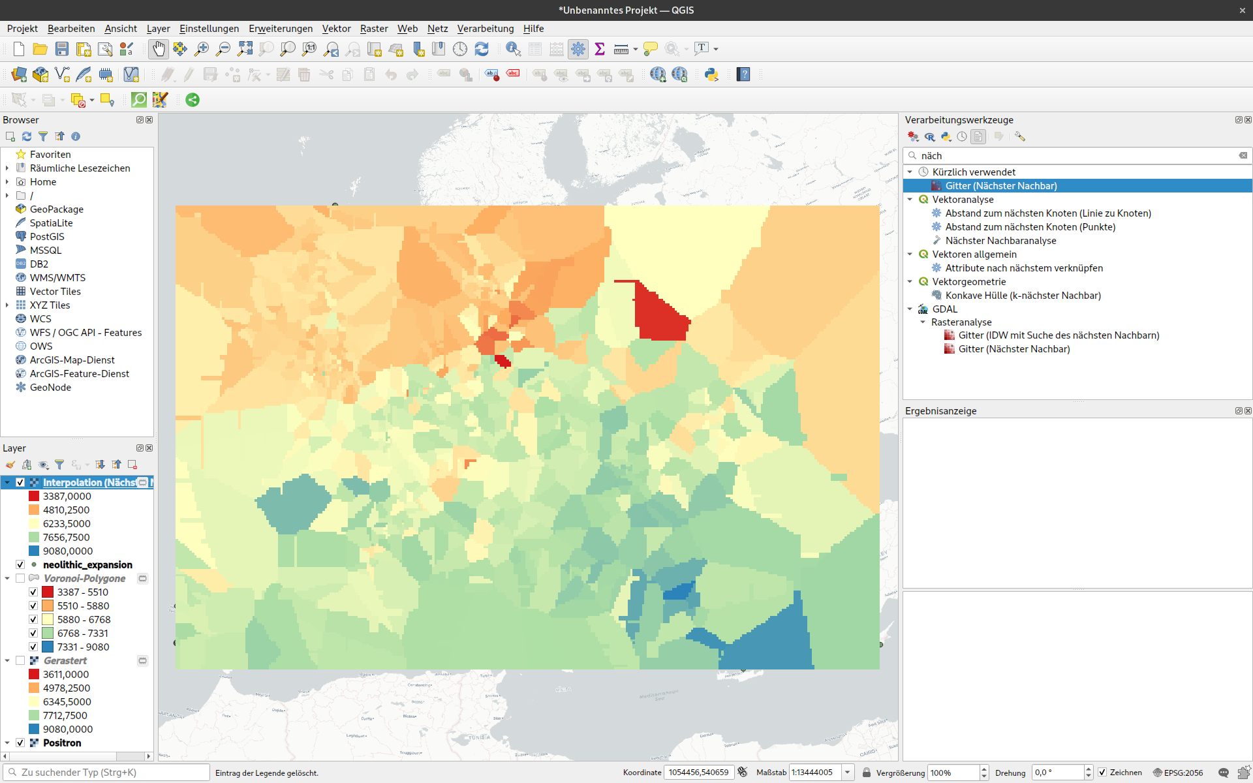Click the Refresh map icon
The height and width of the screenshot is (783, 1253).
click(x=482, y=49)
